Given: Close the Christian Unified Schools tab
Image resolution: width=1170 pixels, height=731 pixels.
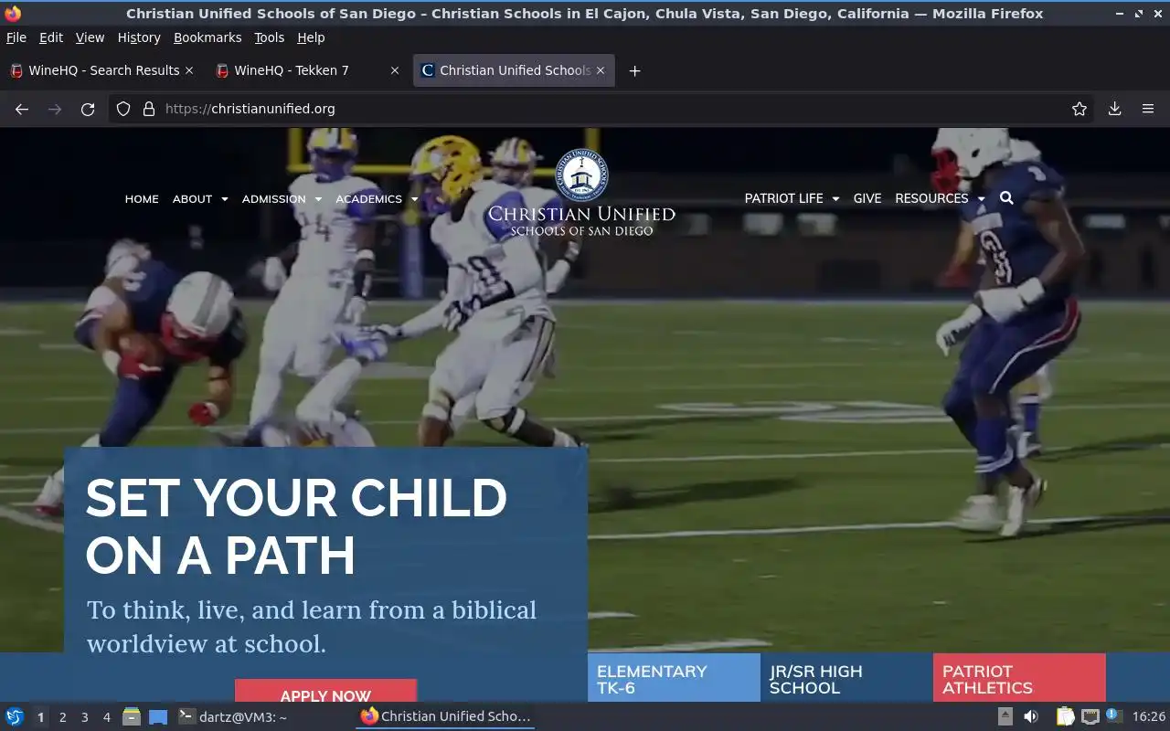Looking at the screenshot, I should (601, 70).
